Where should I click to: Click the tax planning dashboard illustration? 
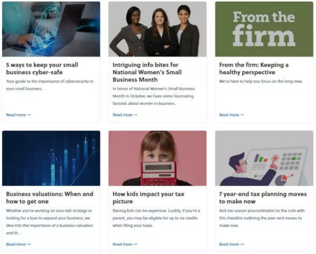[264, 158]
